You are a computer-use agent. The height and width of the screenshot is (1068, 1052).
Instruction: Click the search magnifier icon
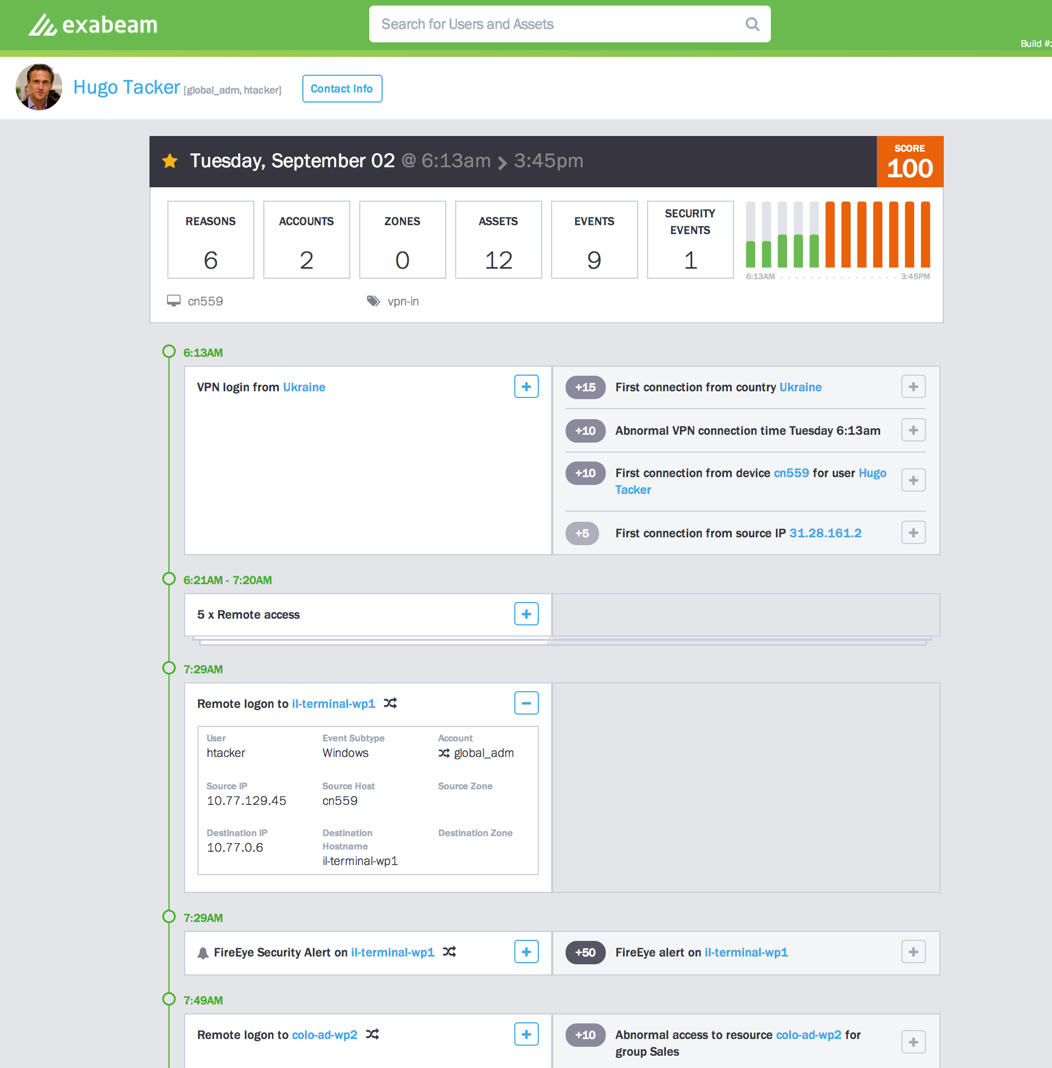pos(752,24)
